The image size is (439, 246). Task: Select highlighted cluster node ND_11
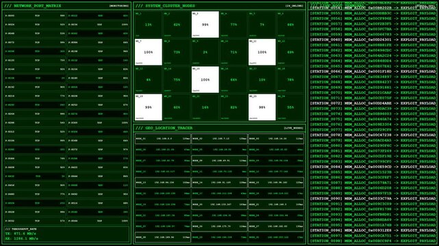(x=262, y=52)
